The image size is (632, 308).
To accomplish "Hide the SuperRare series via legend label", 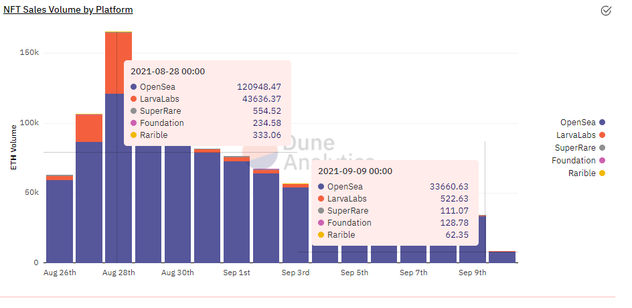I will point(575,148).
